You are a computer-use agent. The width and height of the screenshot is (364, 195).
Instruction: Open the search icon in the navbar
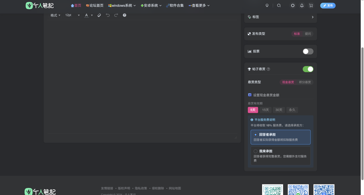279,5
